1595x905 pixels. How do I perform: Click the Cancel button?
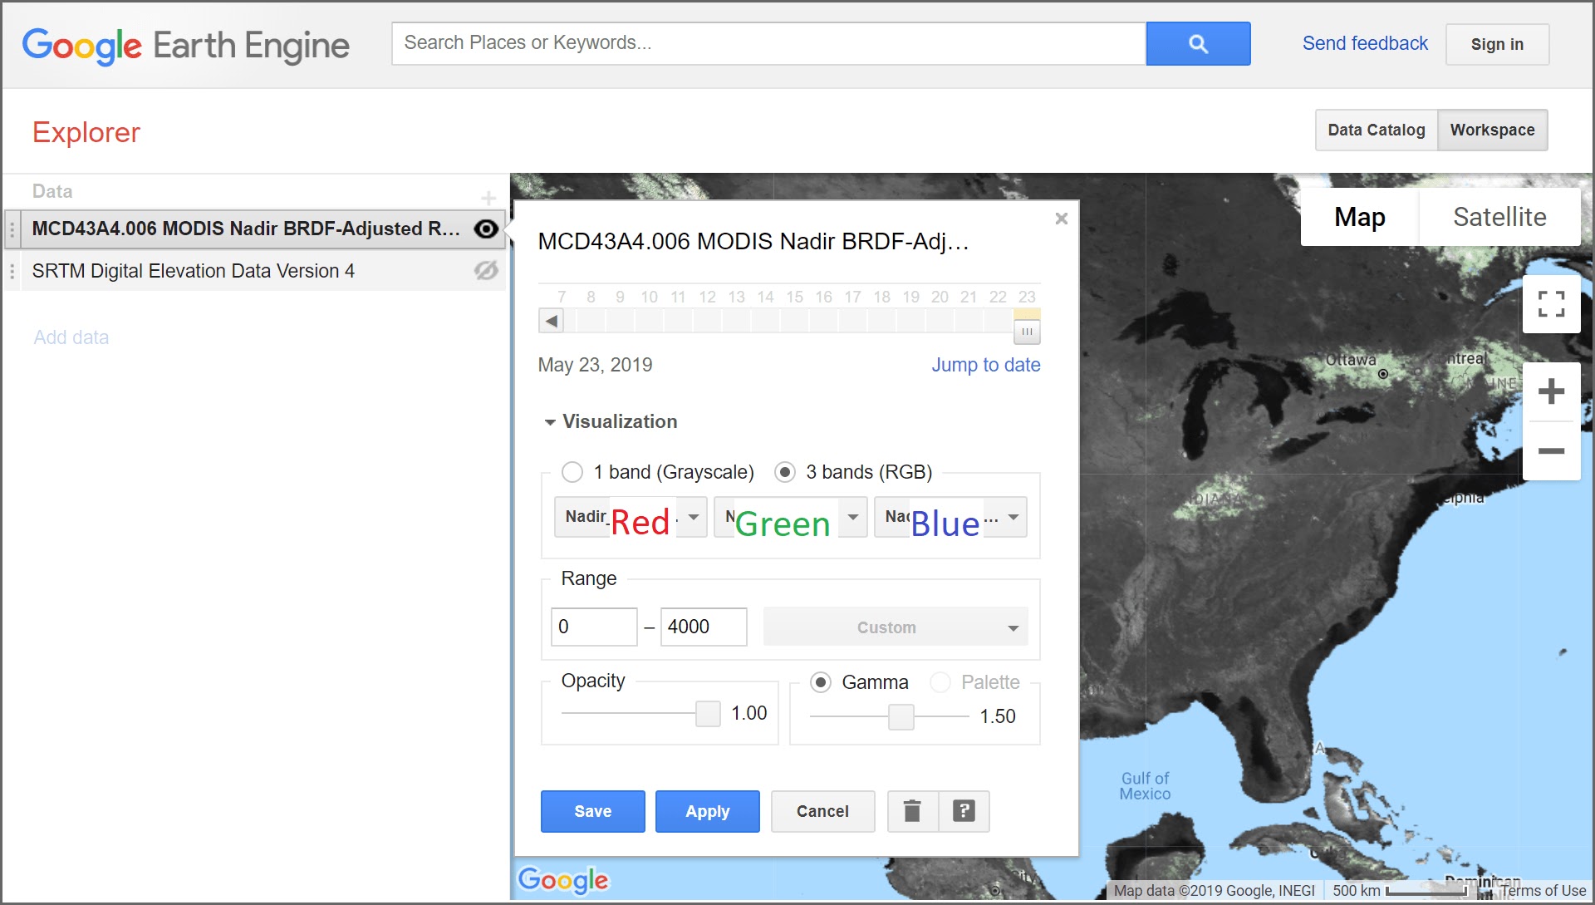822,811
